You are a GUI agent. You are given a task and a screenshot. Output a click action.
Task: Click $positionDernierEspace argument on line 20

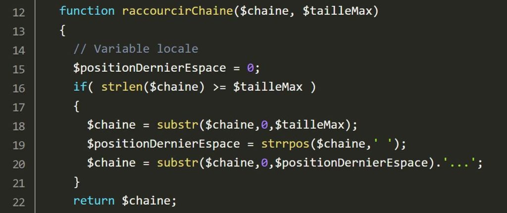352,163
